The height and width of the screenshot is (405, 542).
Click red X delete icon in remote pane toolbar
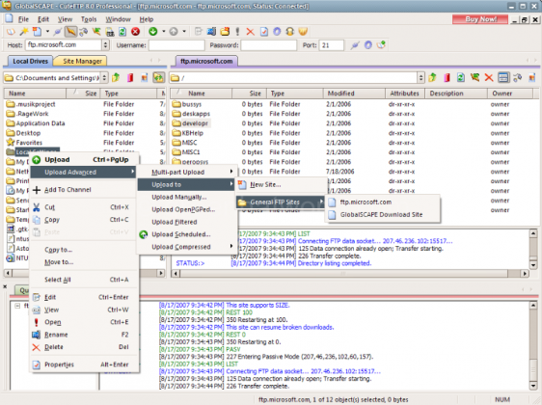[488, 78]
